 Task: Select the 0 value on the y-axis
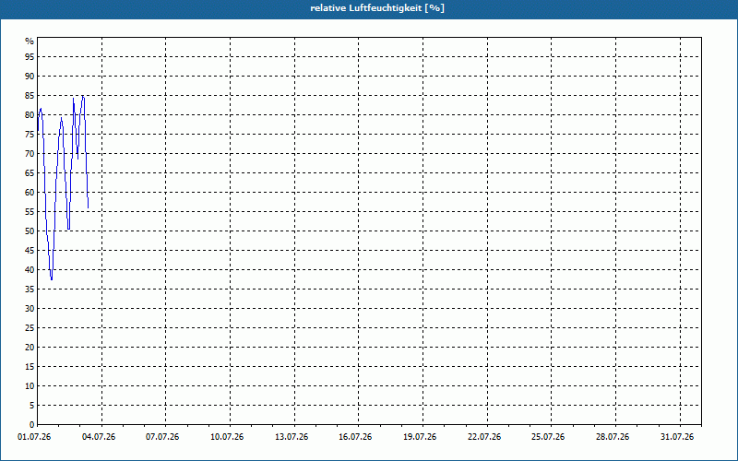pos(32,425)
